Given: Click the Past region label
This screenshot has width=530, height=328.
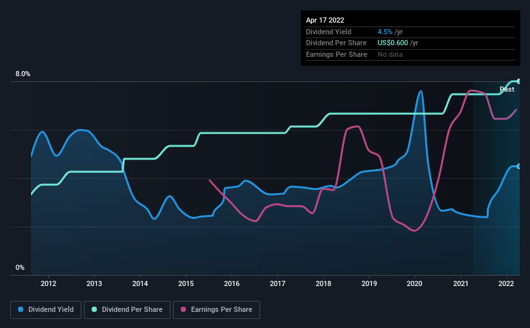Looking at the screenshot, I should coord(507,89).
